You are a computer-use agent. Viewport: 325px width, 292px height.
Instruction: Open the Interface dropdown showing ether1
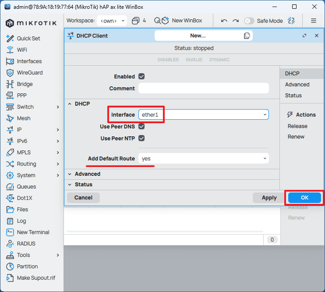click(x=203, y=114)
